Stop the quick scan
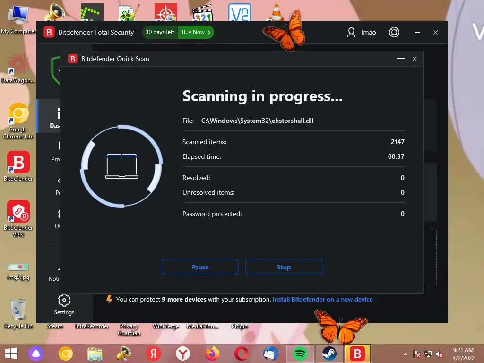 (284, 267)
